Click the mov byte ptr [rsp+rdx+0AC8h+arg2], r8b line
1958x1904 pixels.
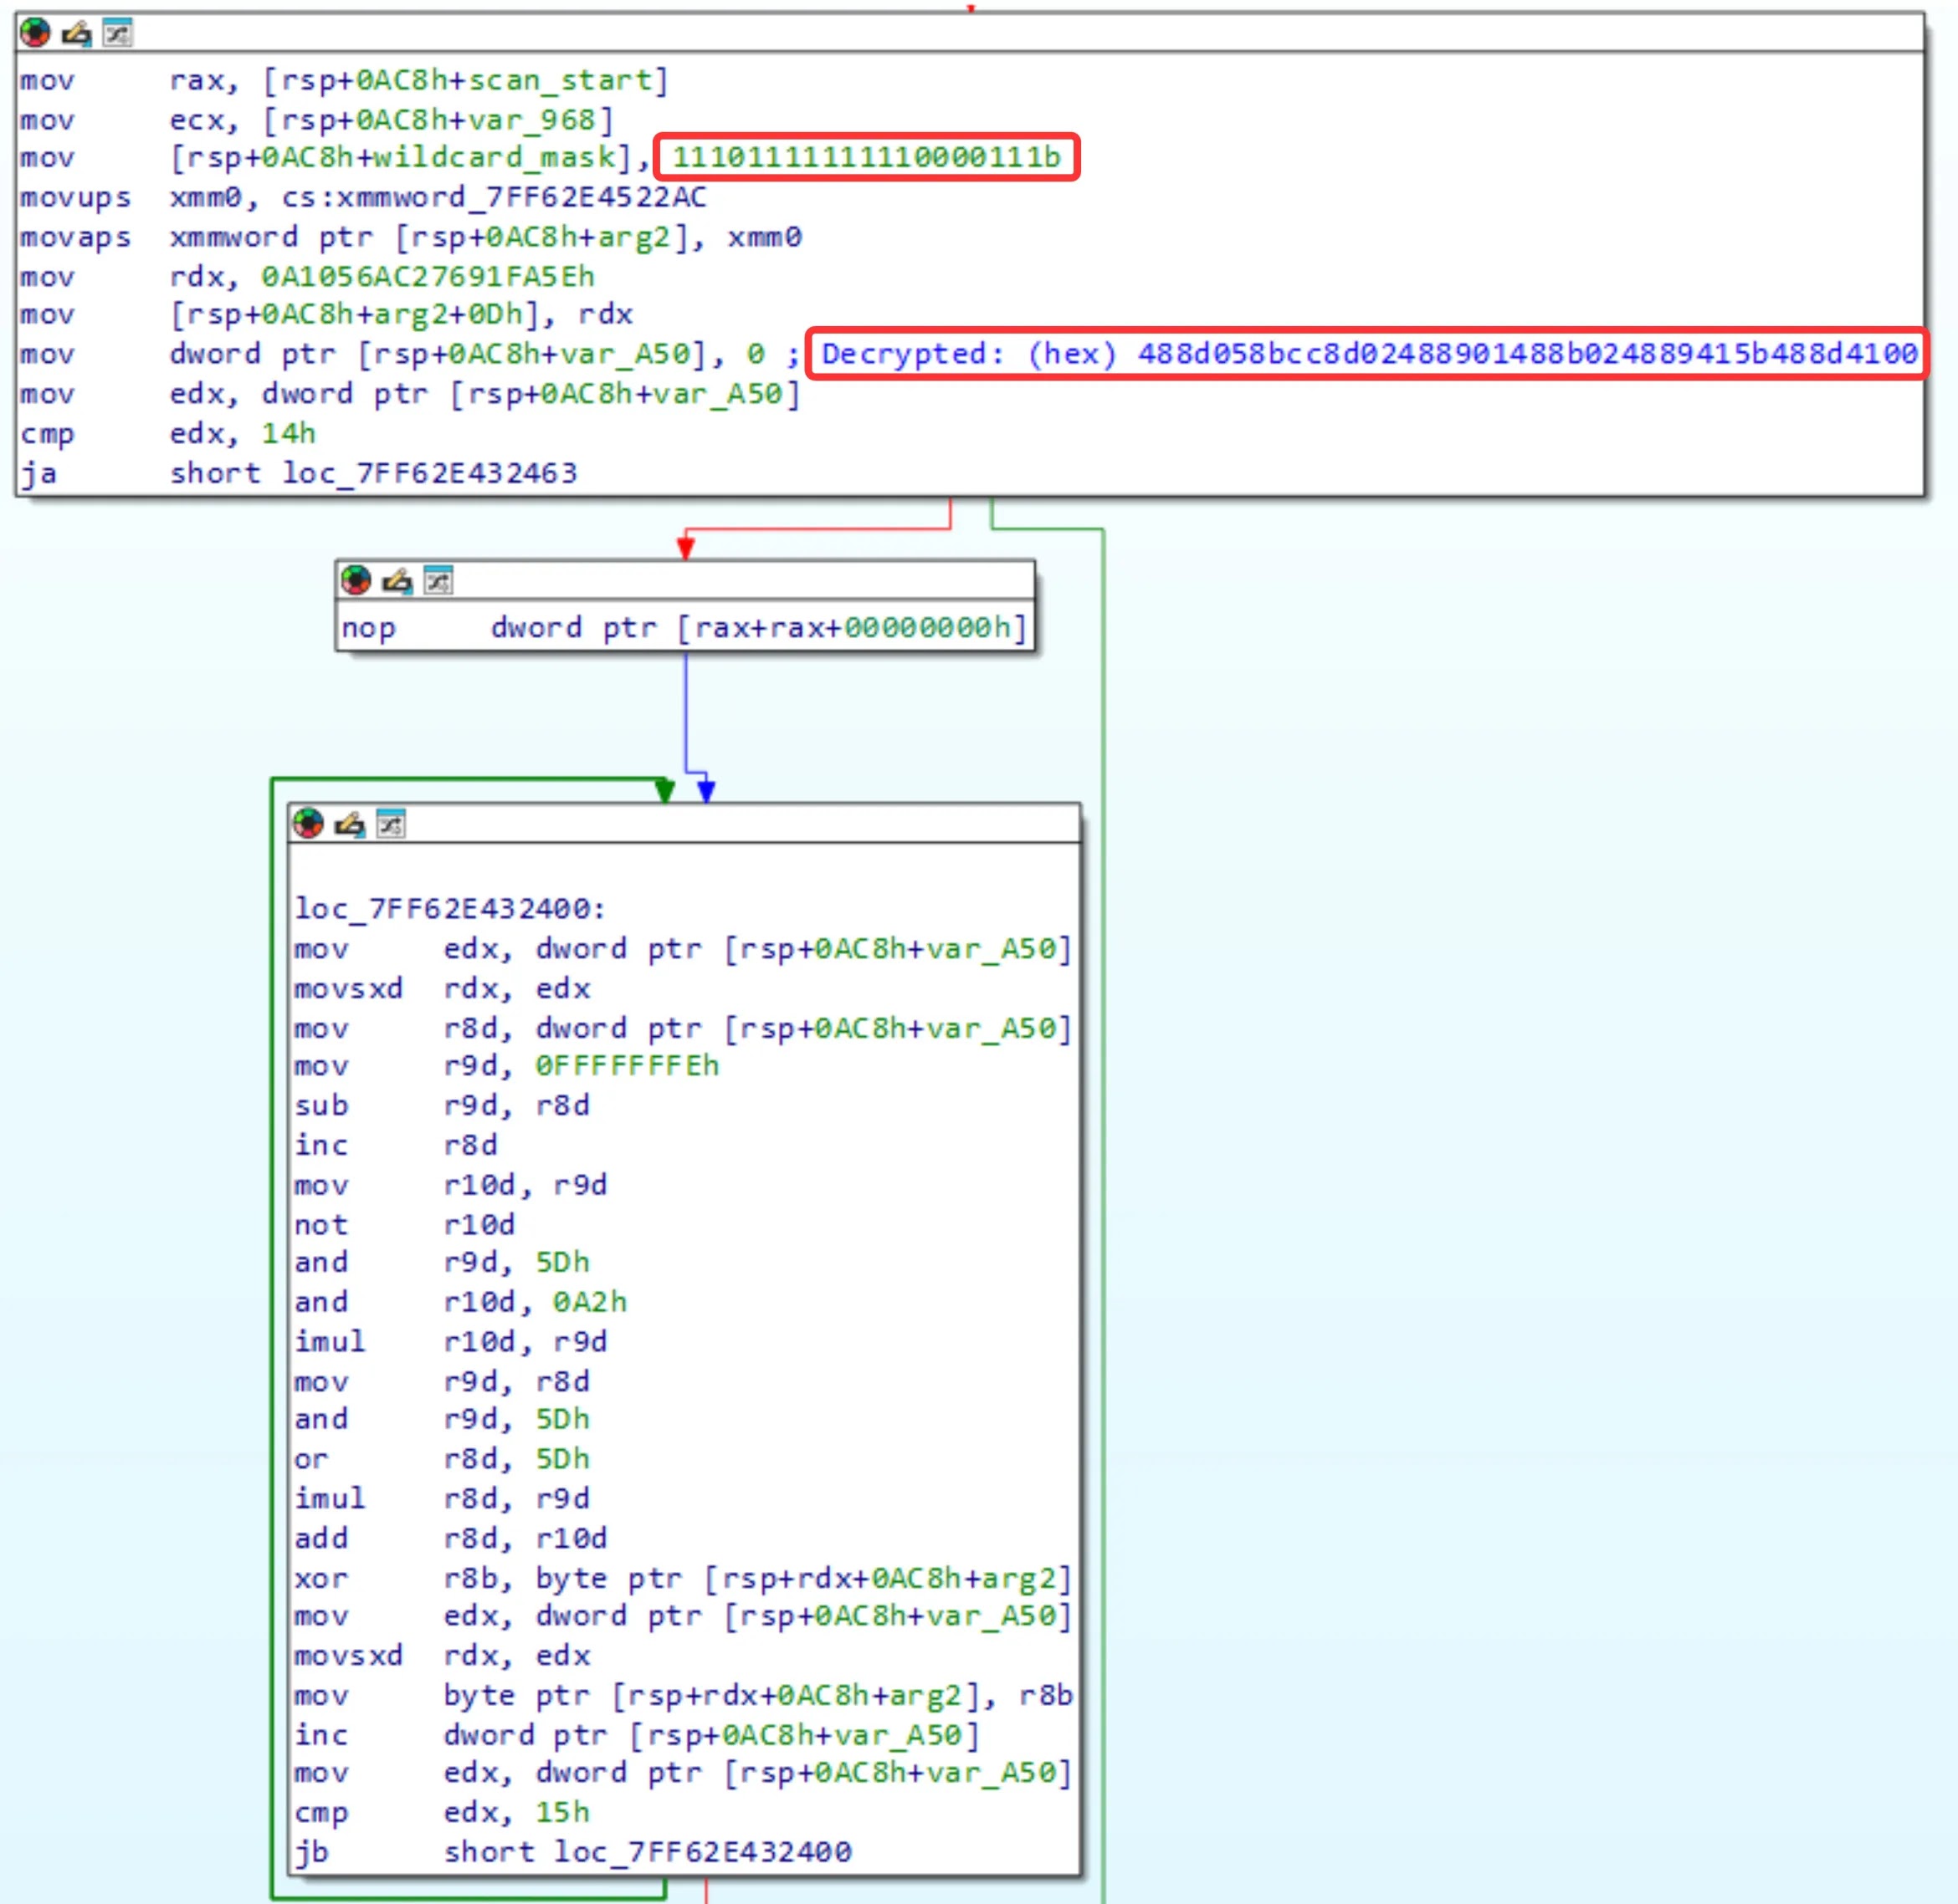coord(684,1695)
